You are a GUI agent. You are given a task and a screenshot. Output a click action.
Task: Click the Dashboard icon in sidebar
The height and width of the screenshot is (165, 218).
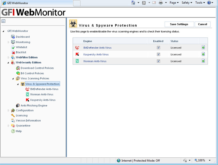[13, 37]
